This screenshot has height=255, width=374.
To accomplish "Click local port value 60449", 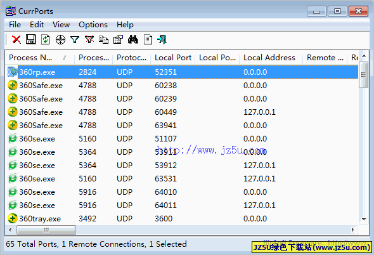I will (x=166, y=112).
